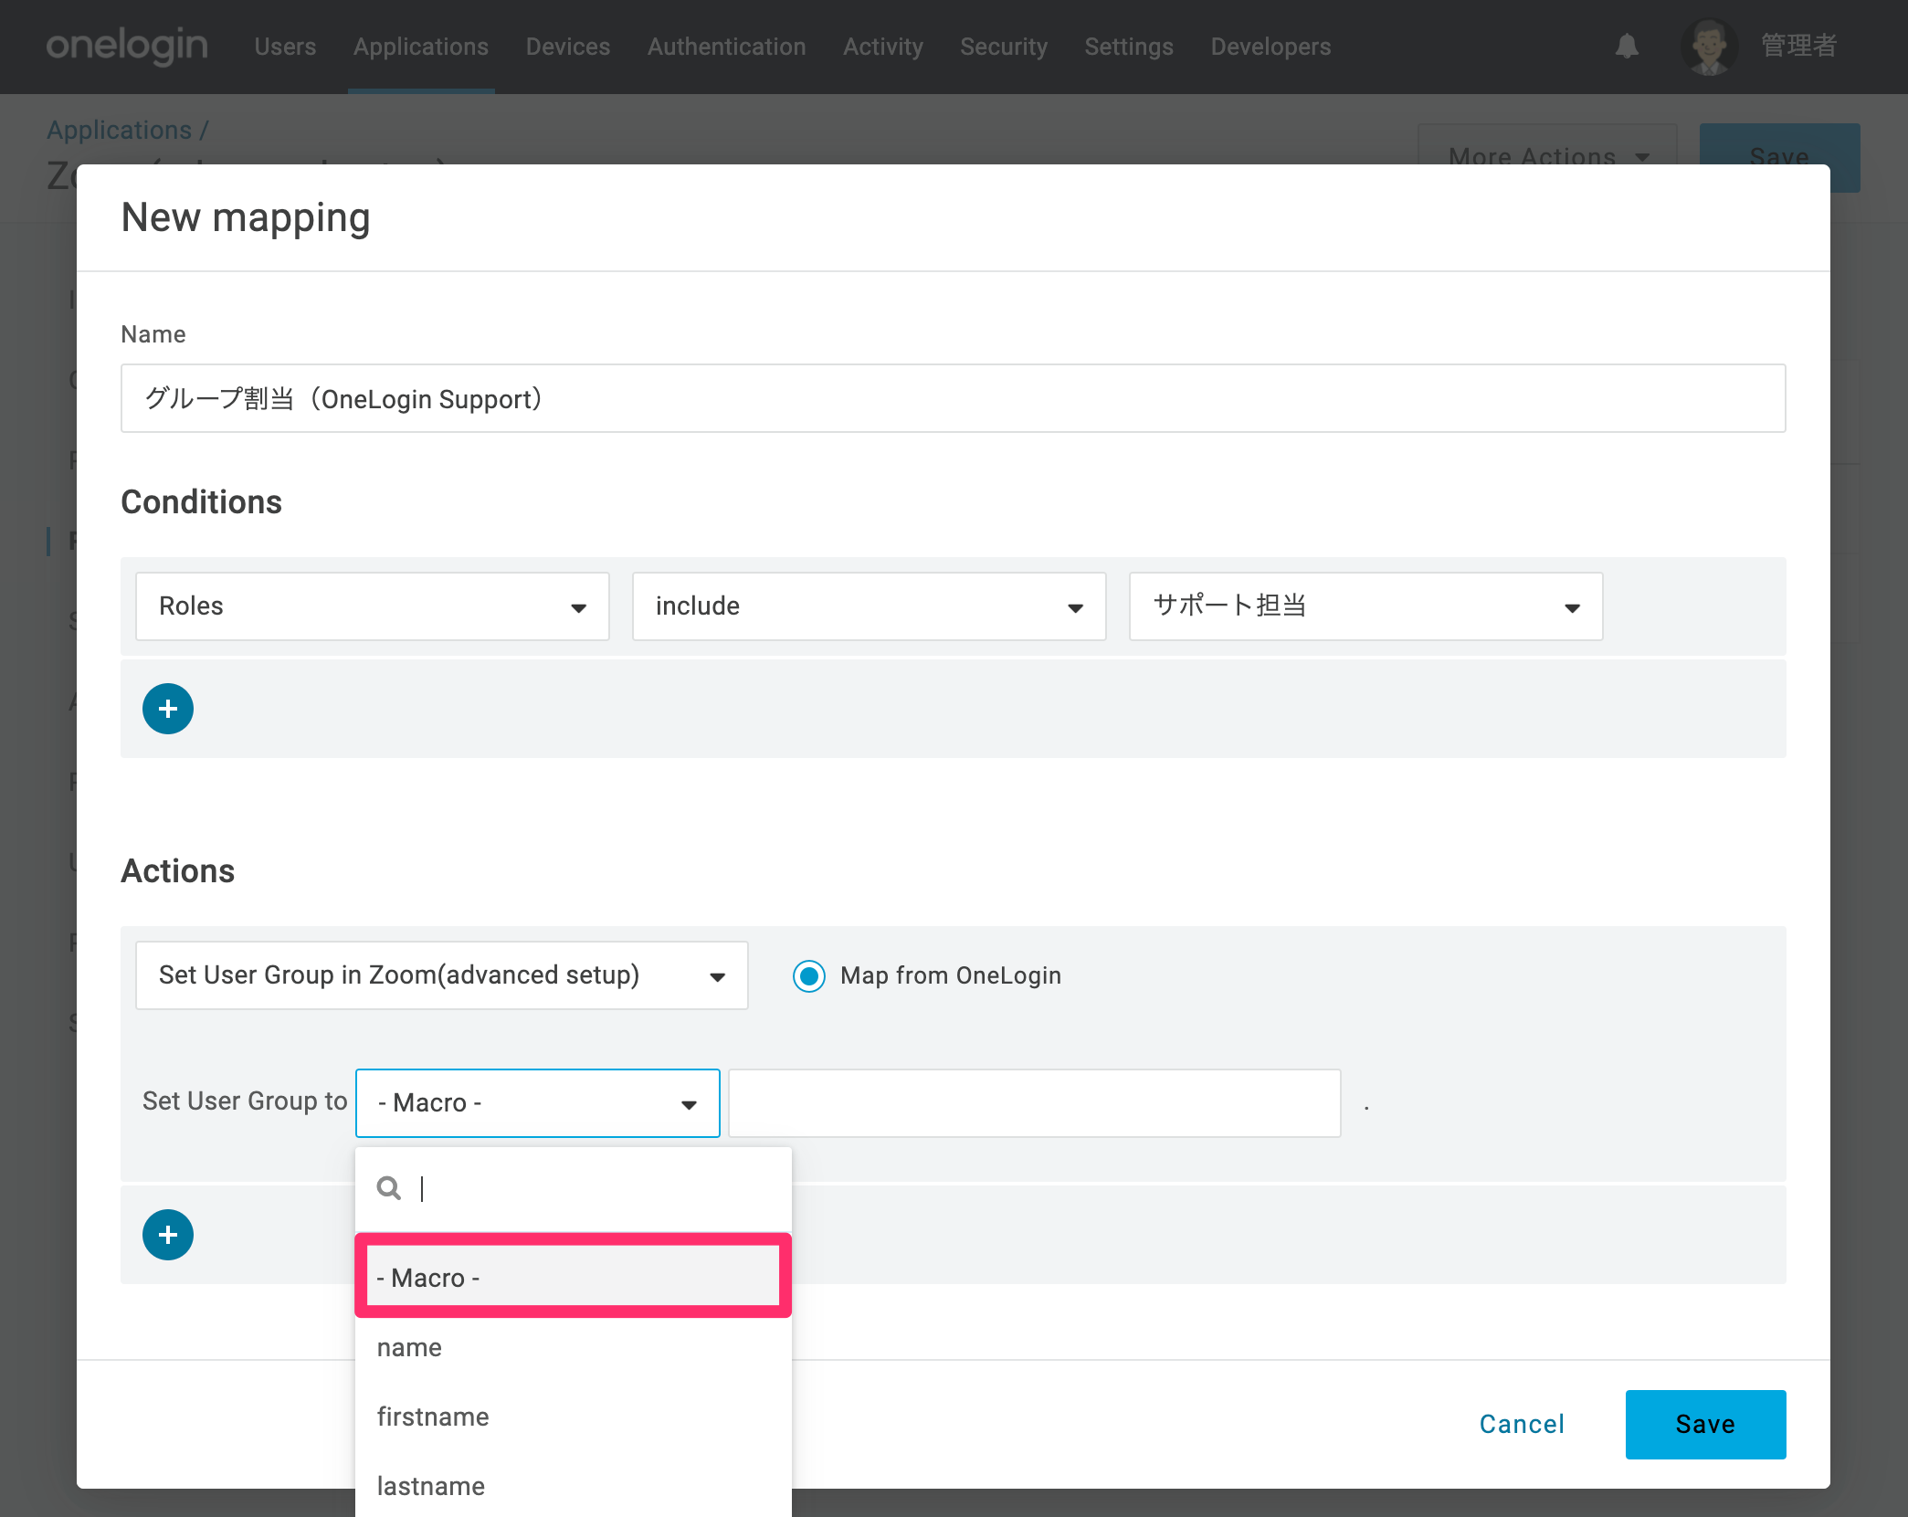
Task: Follow the Applications breadcrumb link
Action: tap(120, 130)
